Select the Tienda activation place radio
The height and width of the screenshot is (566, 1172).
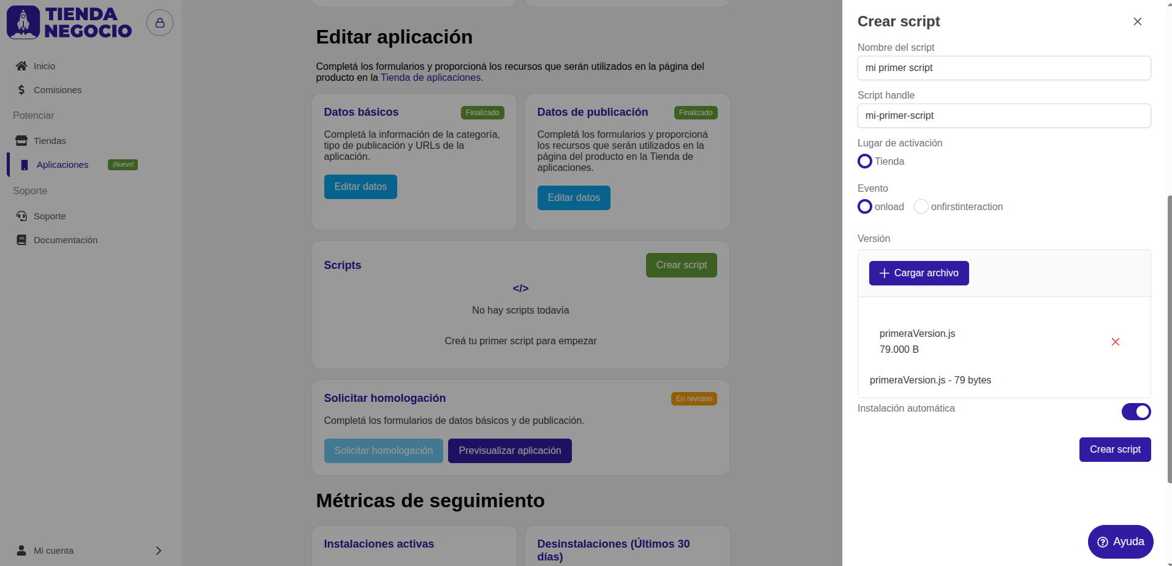click(x=865, y=161)
